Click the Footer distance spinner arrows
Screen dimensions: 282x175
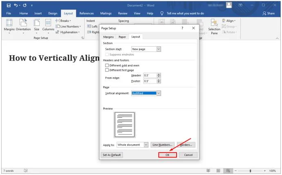(x=159, y=81)
